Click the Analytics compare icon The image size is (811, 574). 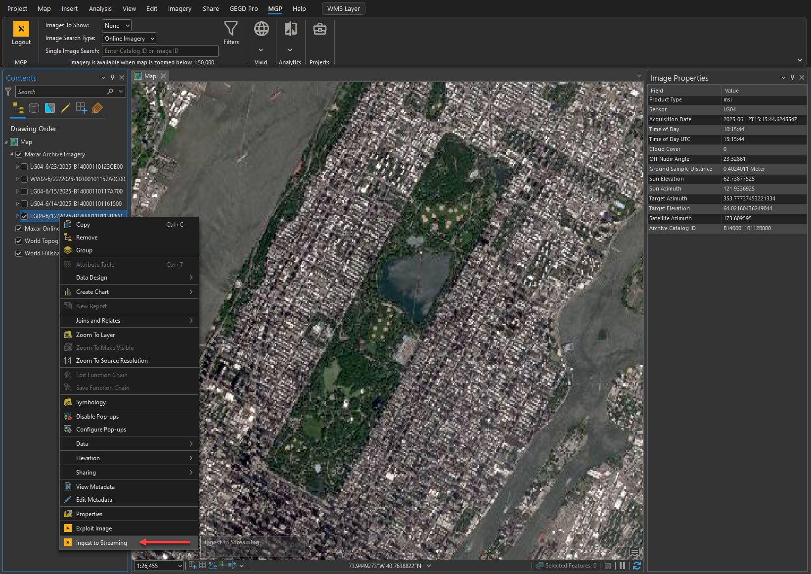click(290, 29)
